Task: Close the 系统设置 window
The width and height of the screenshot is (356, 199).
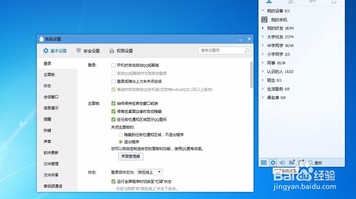Action: click(249, 39)
